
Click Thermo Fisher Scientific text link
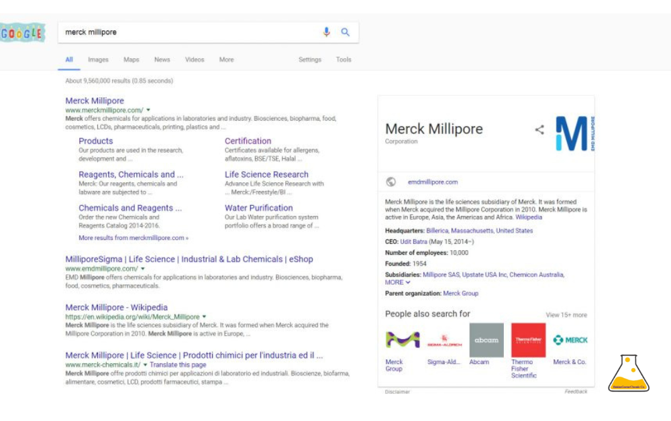click(x=524, y=369)
